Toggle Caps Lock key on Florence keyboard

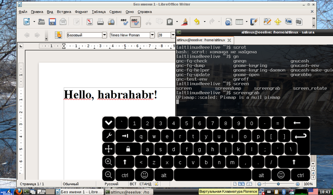tap(128, 149)
